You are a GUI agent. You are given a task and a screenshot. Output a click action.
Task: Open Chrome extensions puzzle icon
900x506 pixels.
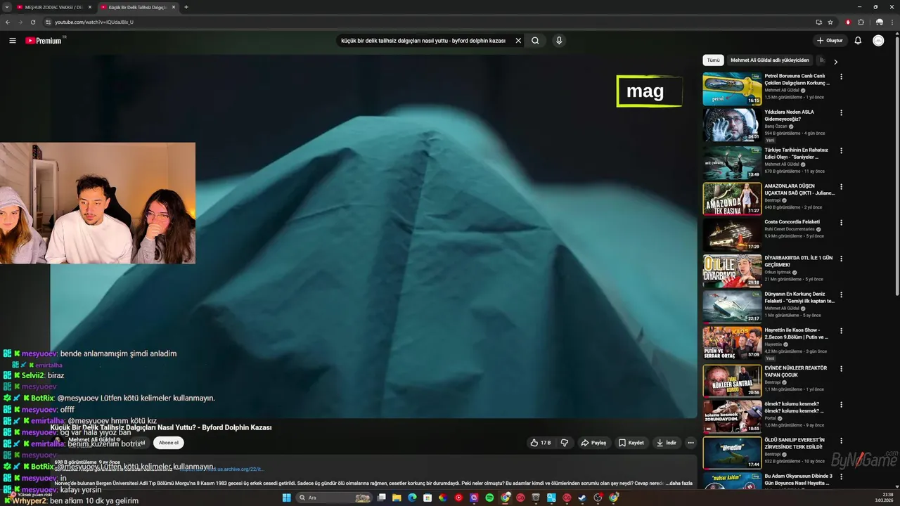[x=861, y=22]
